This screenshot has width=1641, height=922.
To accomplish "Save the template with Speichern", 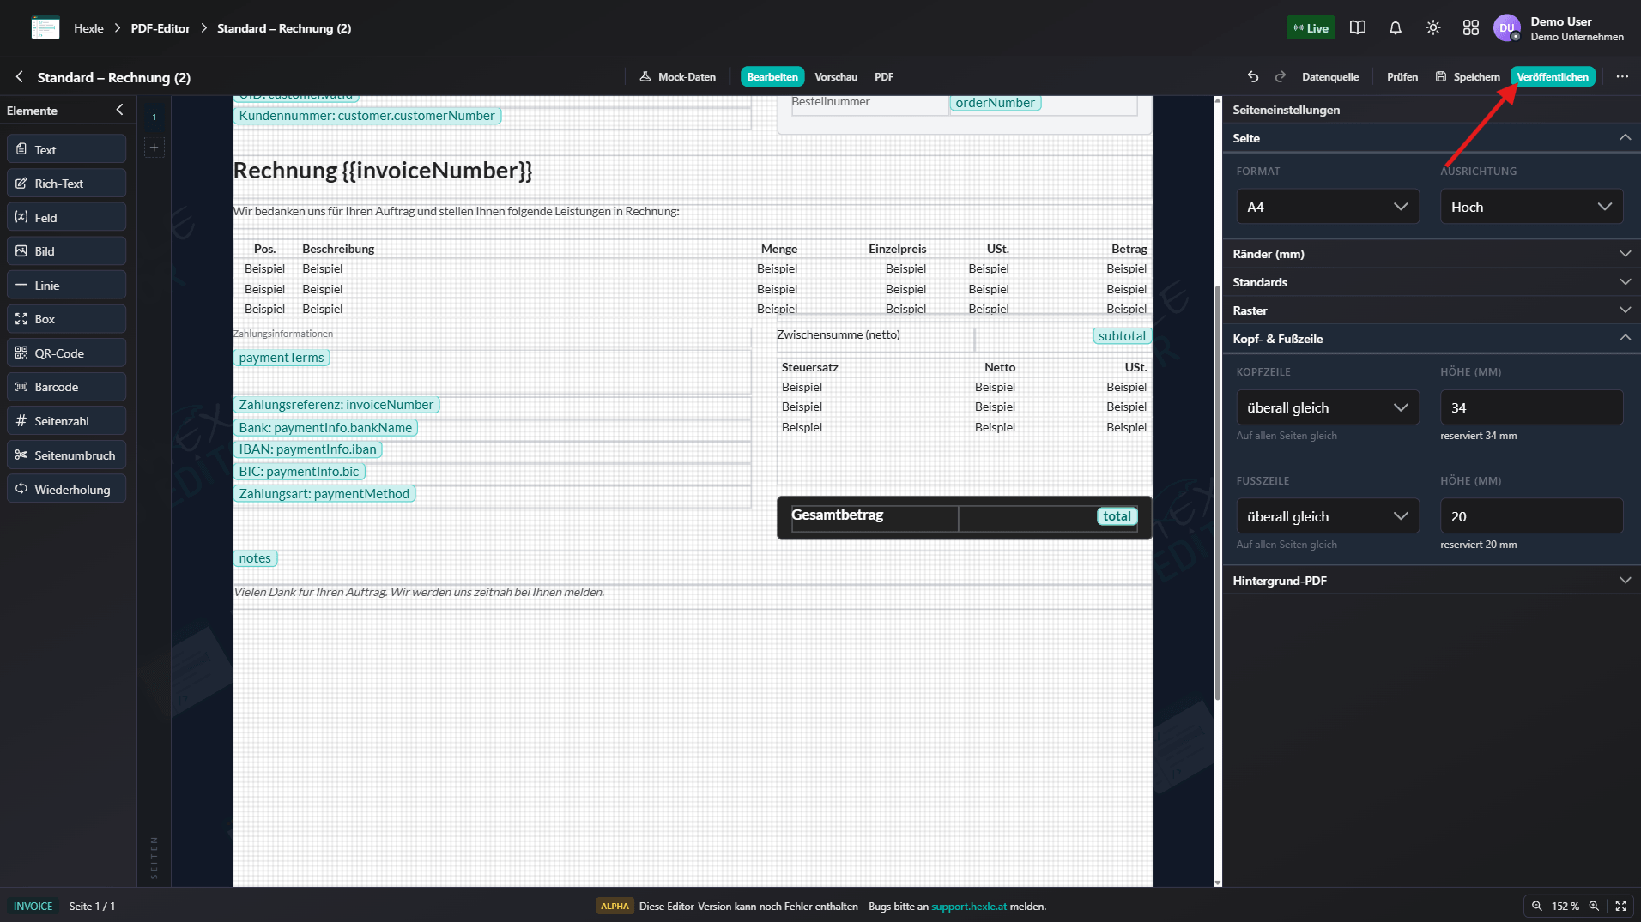I will tap(1468, 77).
